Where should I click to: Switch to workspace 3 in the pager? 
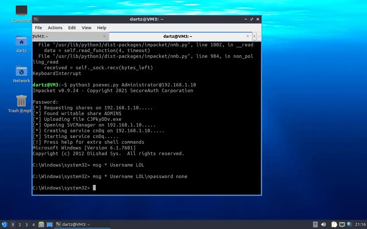click(27, 225)
